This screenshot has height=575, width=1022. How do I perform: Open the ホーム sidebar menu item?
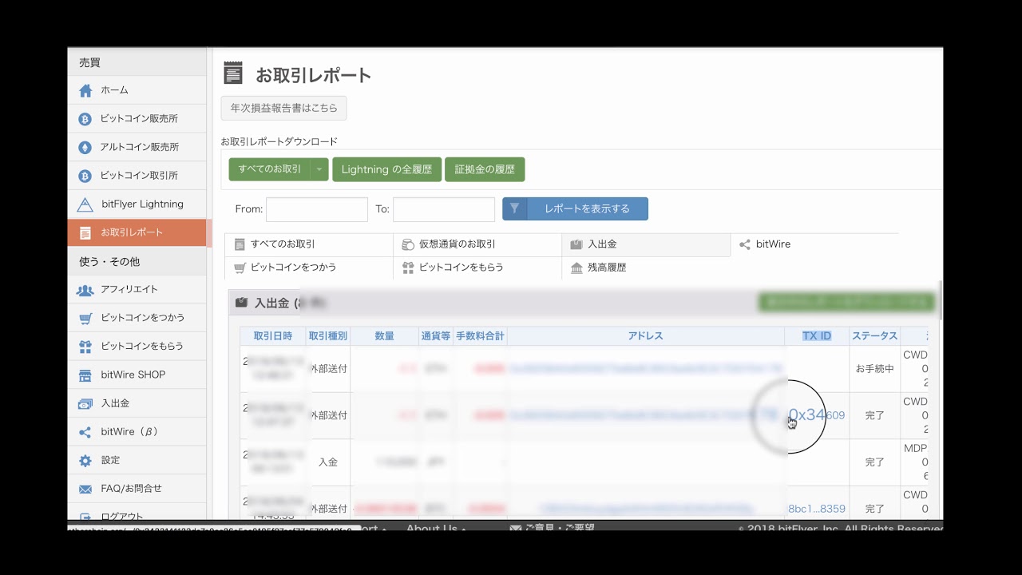click(137, 90)
